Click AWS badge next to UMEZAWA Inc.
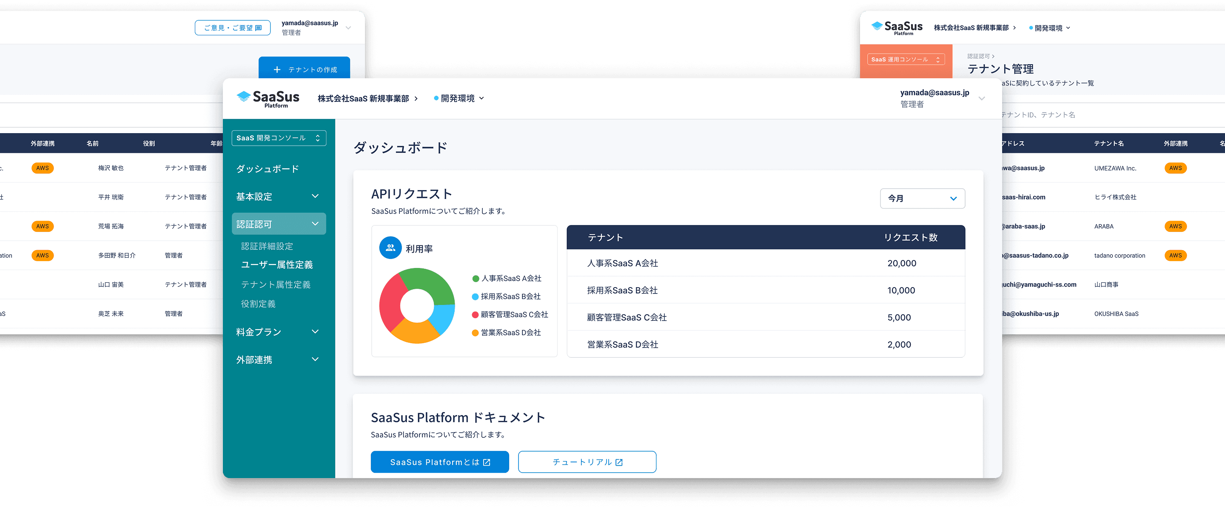Screen dimensions: 1225x507 point(1175,168)
